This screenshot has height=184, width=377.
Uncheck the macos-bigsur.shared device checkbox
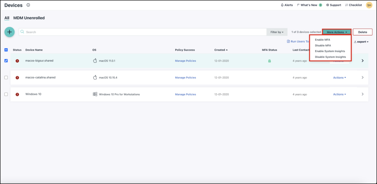(6, 61)
